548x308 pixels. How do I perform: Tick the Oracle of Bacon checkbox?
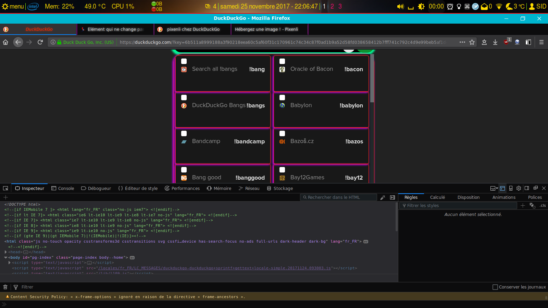[282, 61]
